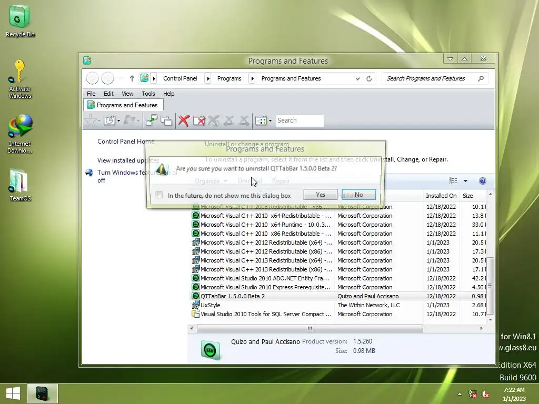
Task: Click Yes to confirm uninstall
Action: [321, 195]
